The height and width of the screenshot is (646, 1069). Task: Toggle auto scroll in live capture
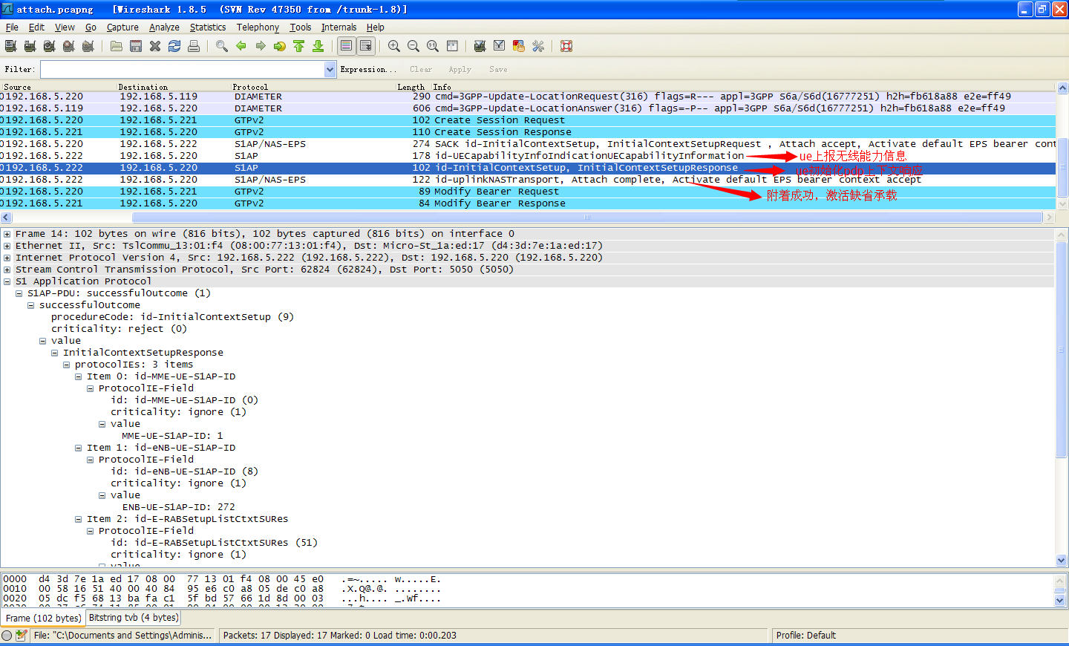coord(366,46)
